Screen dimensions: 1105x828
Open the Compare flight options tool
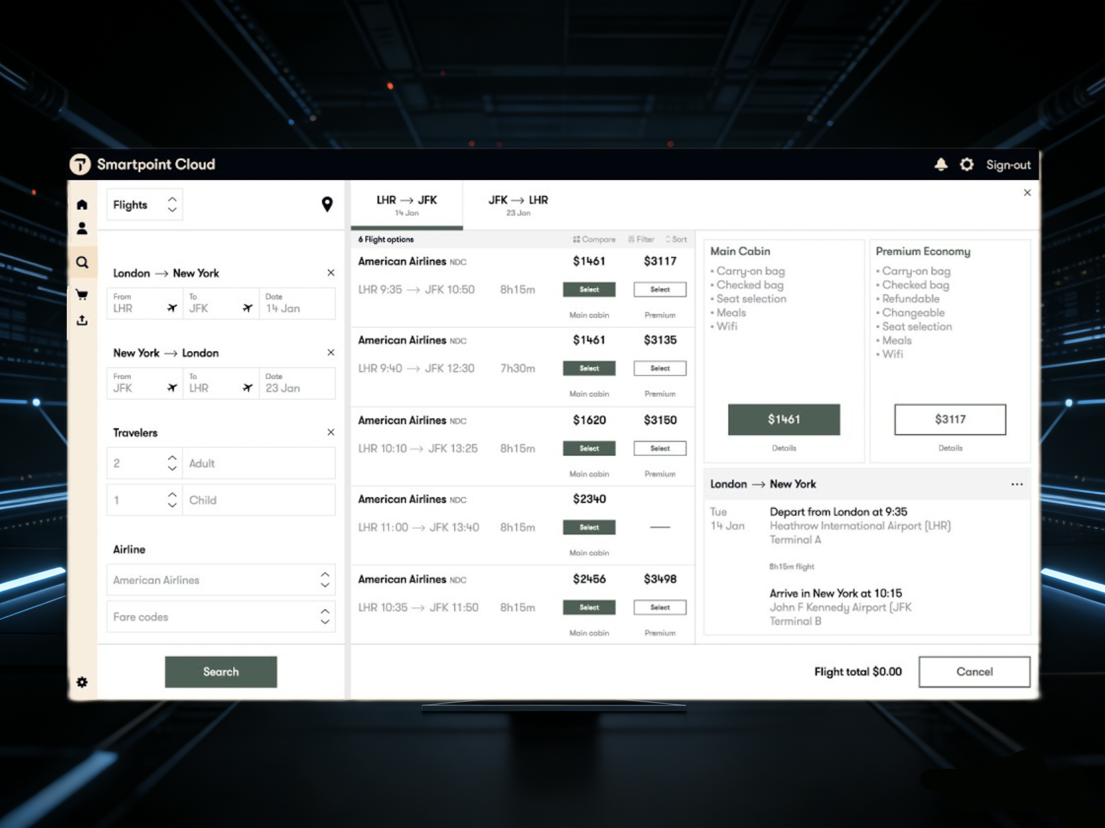pyautogui.click(x=594, y=240)
